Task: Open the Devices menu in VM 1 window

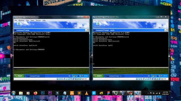Action: 38,20
